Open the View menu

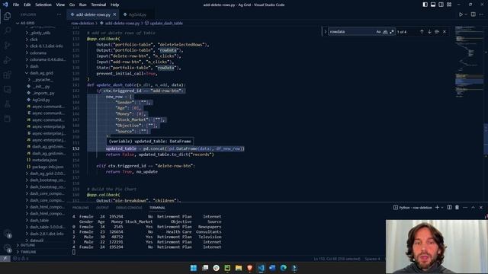(x=60, y=5)
